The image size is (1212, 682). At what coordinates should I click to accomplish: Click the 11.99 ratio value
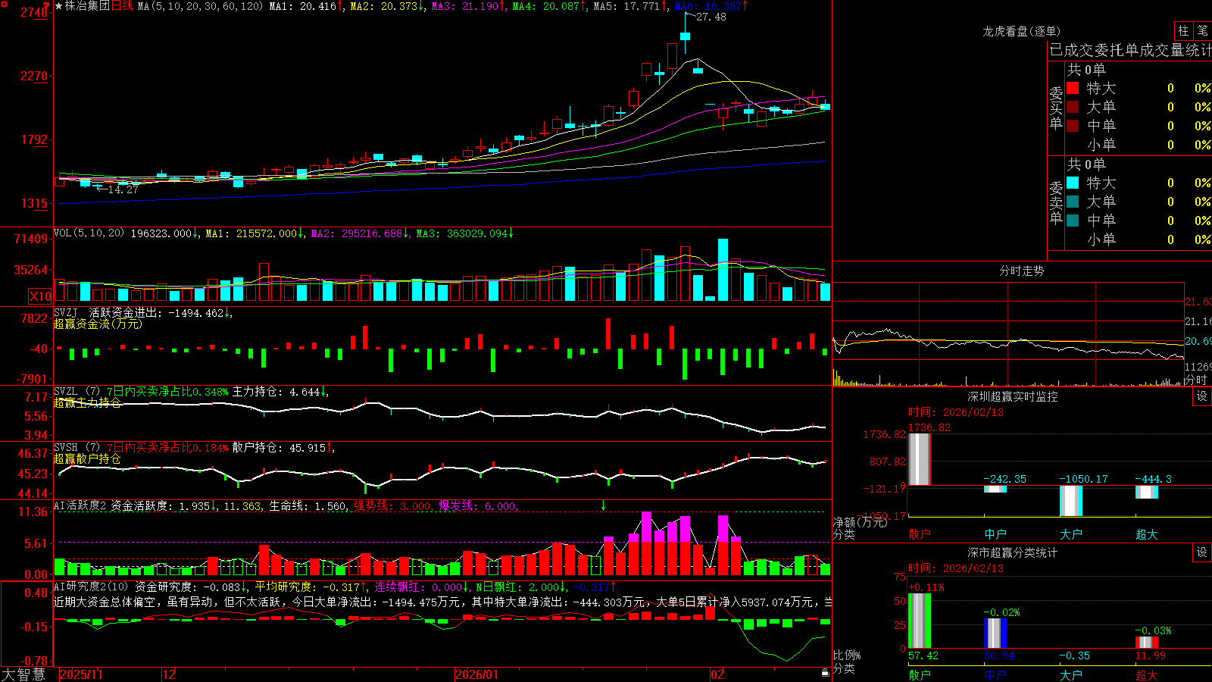1151,655
